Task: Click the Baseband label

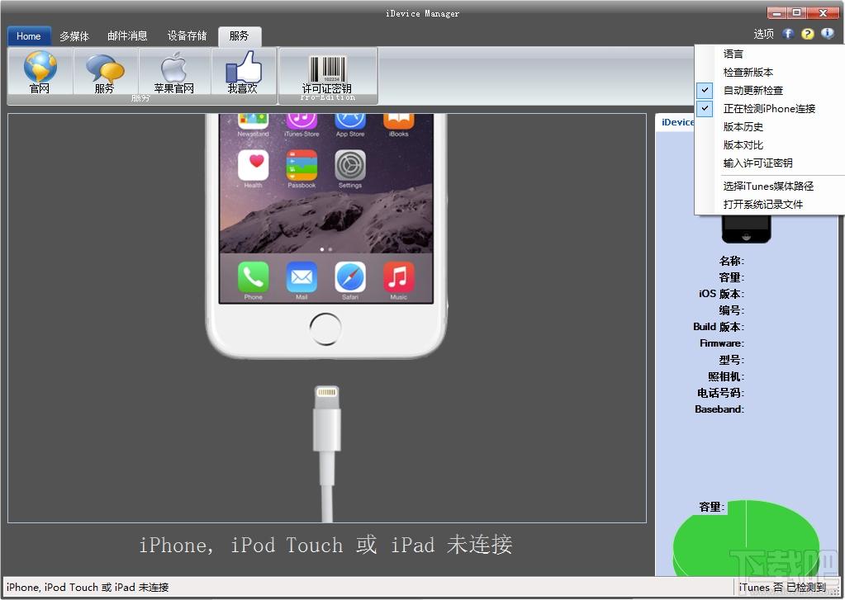Action: coord(719,409)
